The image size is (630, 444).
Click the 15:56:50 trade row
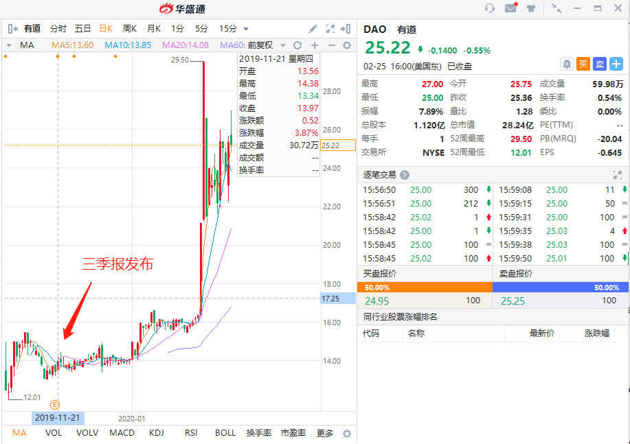coord(425,190)
